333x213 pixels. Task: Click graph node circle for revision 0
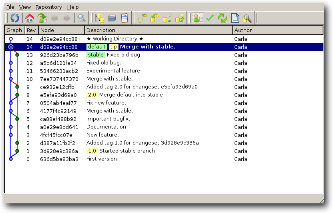11,159
